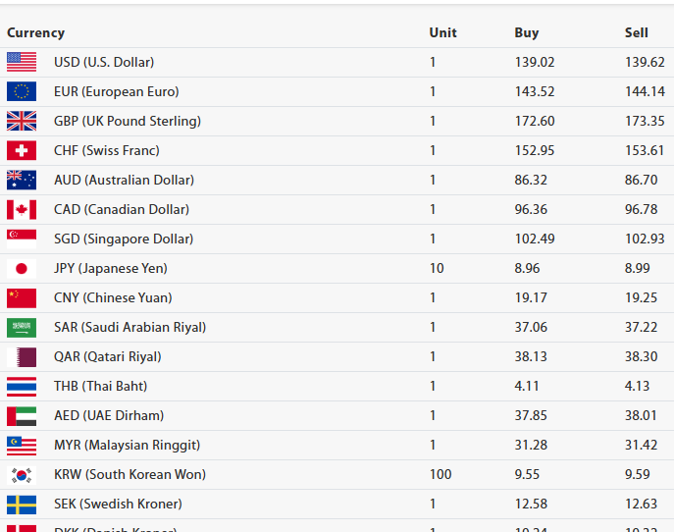This screenshot has height=532, width=674.
Task: Select the UK Union Jack flag icon
Action: click(x=22, y=121)
